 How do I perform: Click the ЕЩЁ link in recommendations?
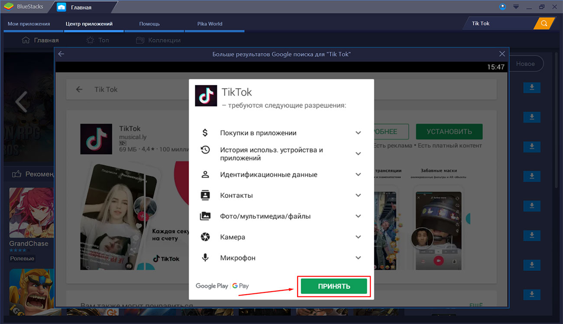pyautogui.click(x=476, y=305)
